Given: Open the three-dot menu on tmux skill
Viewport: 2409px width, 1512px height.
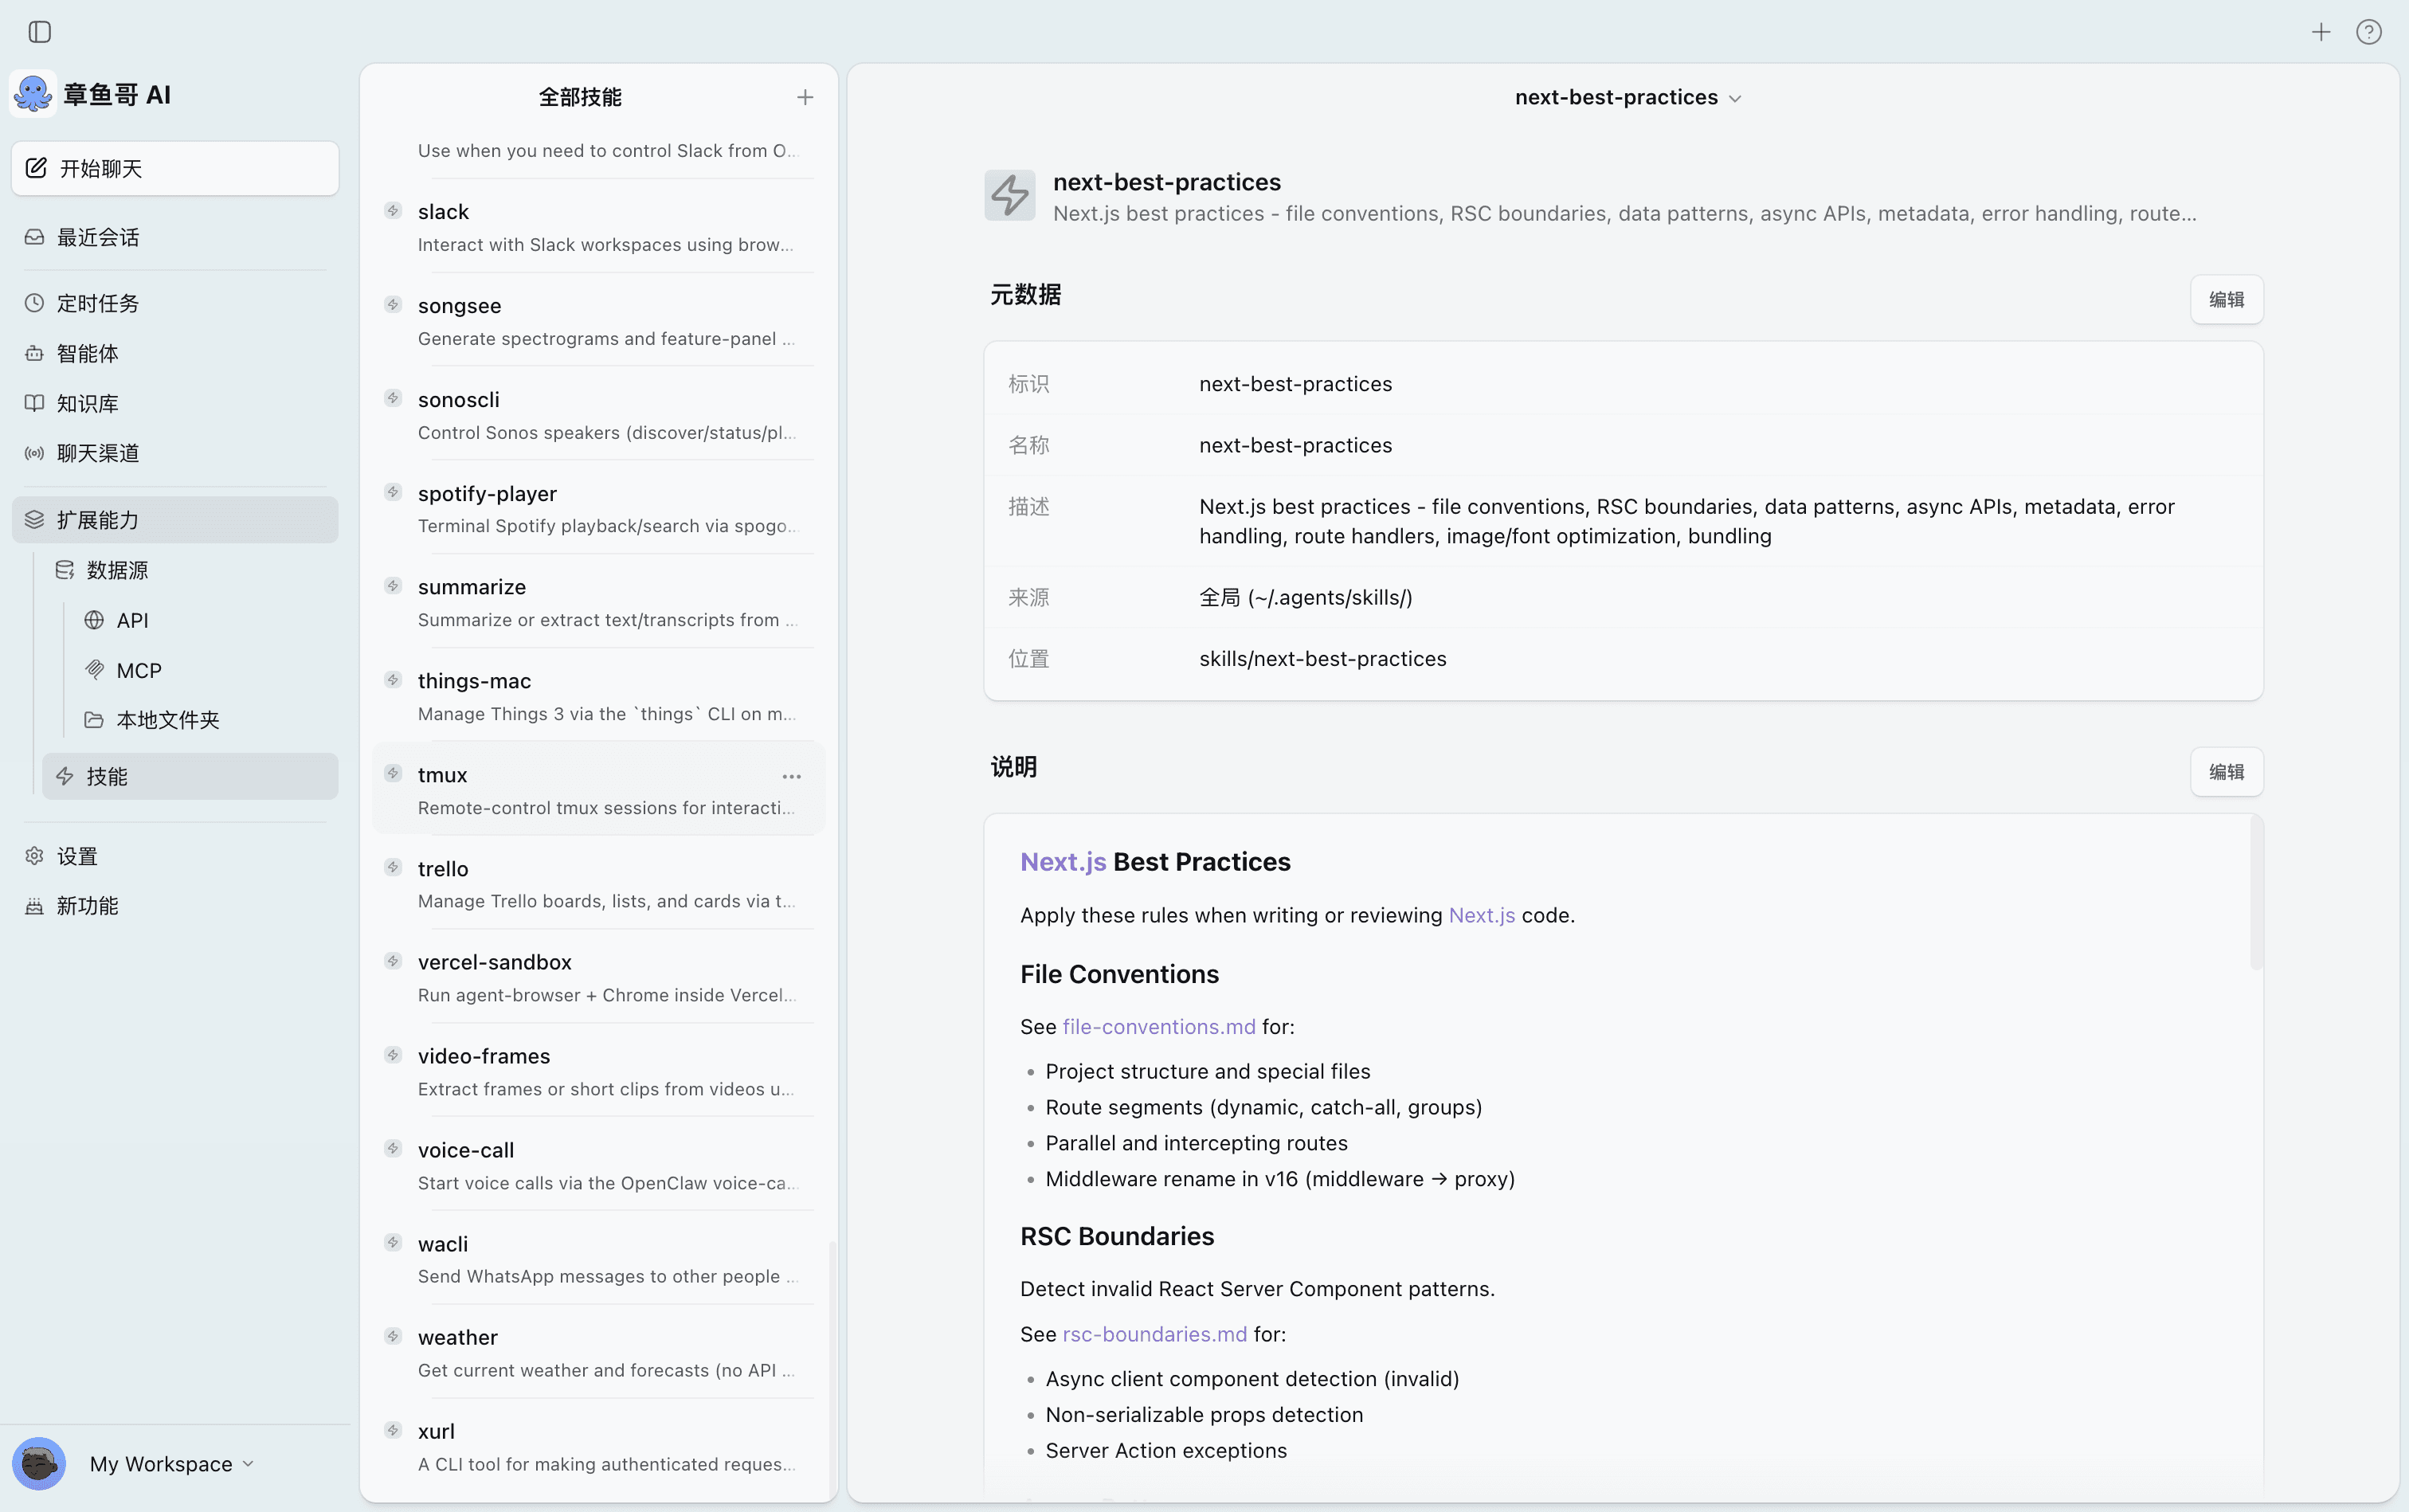Looking at the screenshot, I should click(x=791, y=776).
